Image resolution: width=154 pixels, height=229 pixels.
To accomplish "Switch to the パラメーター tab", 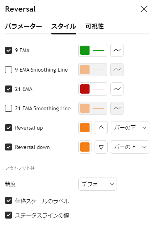I will click(24, 26).
